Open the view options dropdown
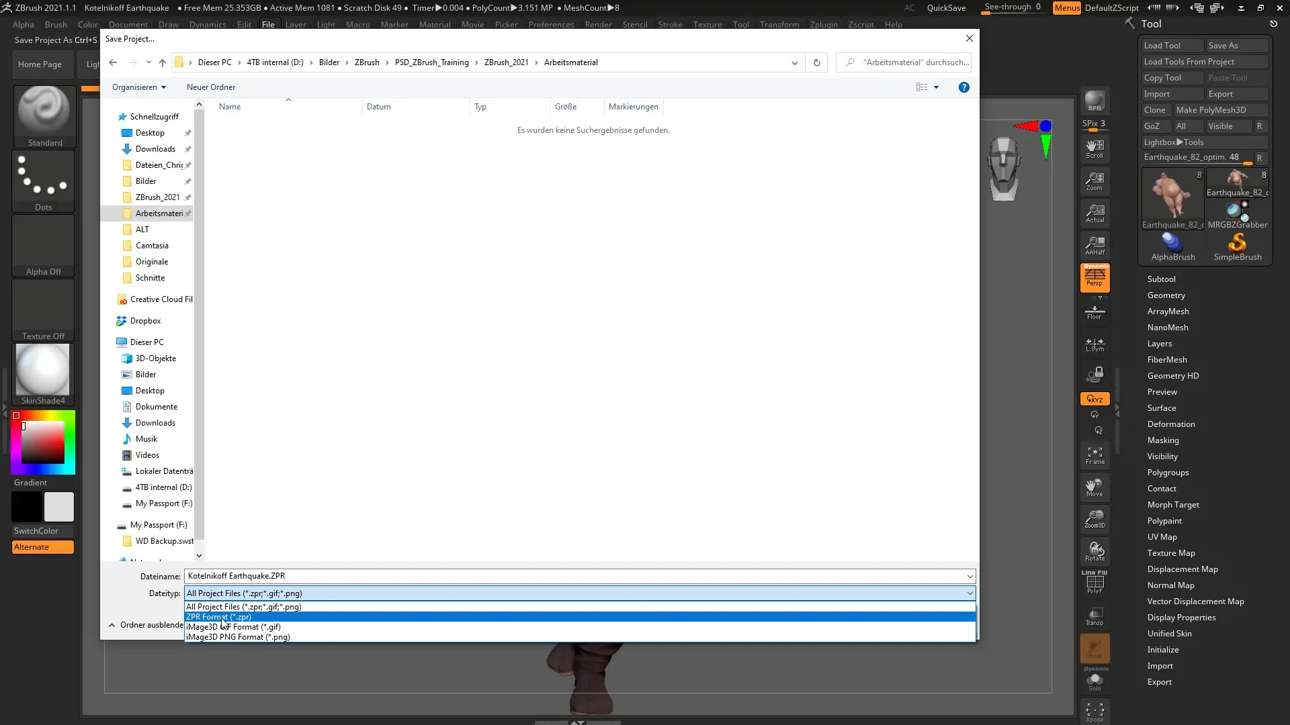Viewport: 1290px width, 725px height. [x=936, y=87]
